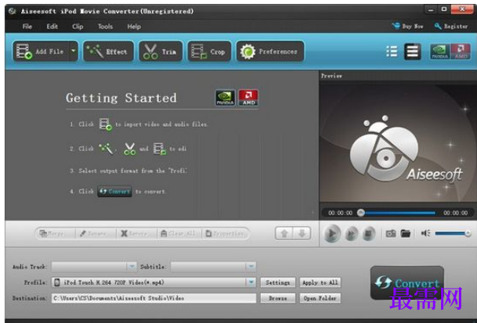Click the Merge button
Viewport: 477px width, 323px height.
pos(52,233)
